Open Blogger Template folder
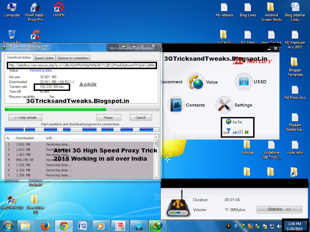310x232 pixels. [295, 67]
